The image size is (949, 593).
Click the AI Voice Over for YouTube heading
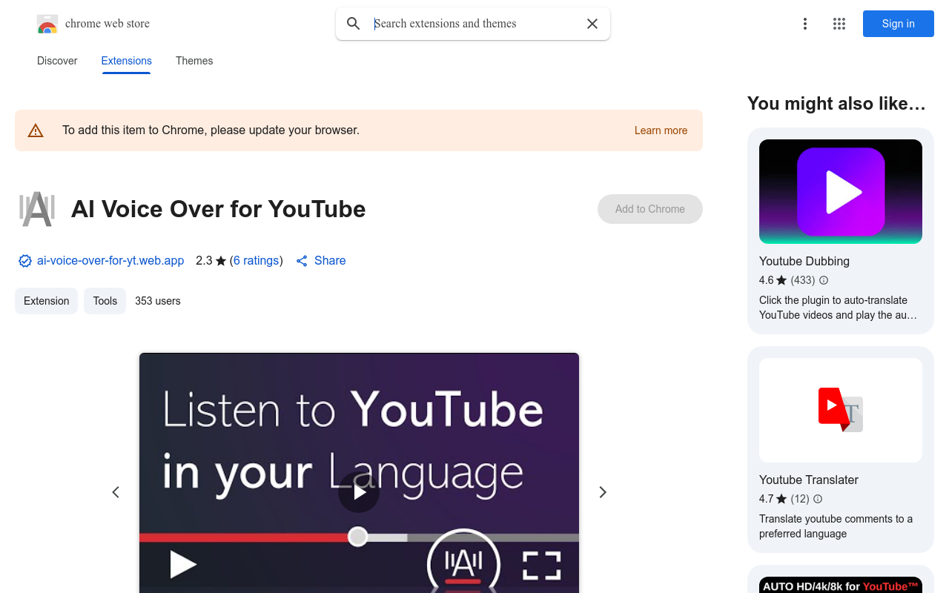pos(219,209)
